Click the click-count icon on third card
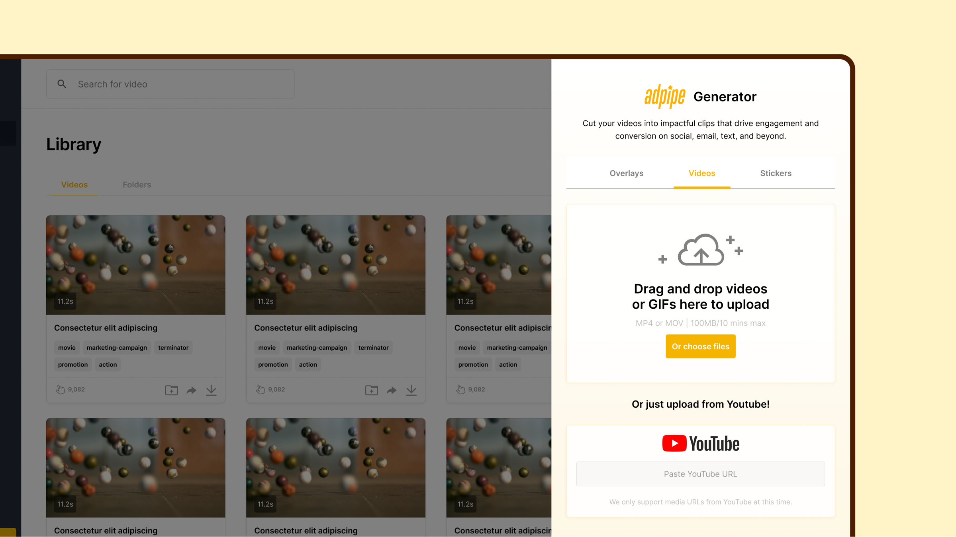Image resolution: width=956 pixels, height=537 pixels. pyautogui.click(x=460, y=389)
